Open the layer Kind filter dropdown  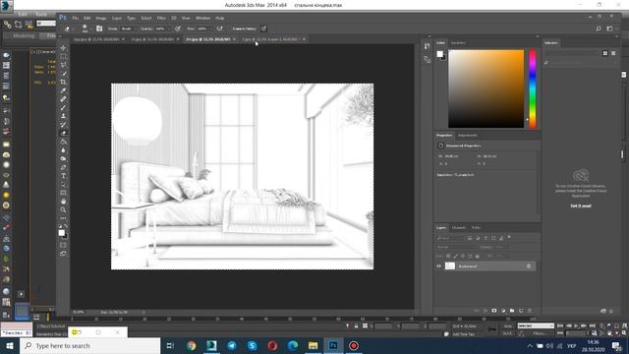tap(450, 238)
